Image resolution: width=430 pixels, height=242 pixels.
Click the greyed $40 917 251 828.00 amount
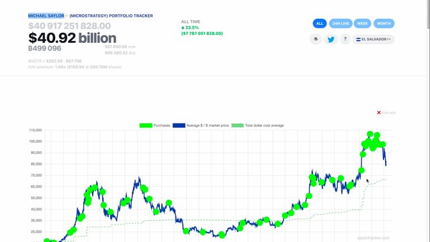(70, 26)
